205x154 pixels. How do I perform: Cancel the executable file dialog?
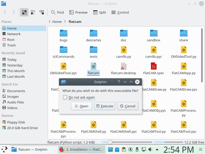127,106
